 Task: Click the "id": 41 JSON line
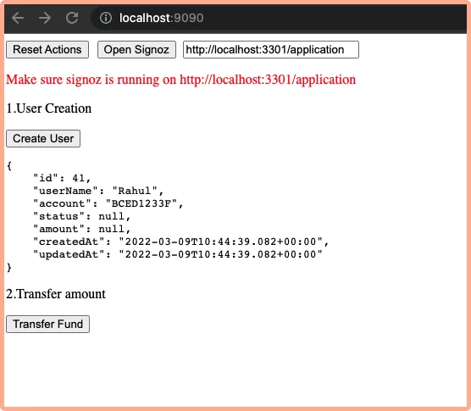coord(62,178)
